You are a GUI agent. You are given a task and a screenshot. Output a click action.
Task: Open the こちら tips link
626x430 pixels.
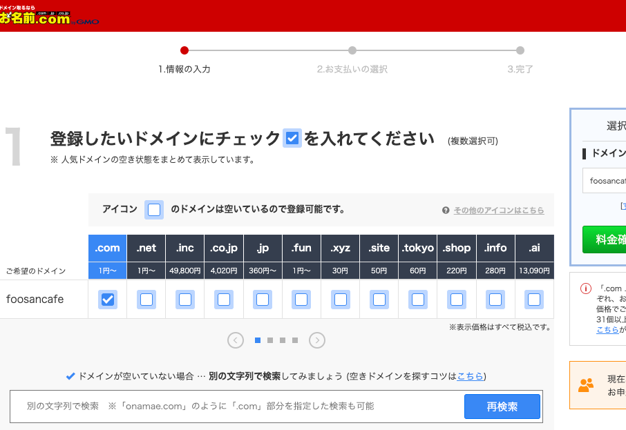tap(470, 376)
